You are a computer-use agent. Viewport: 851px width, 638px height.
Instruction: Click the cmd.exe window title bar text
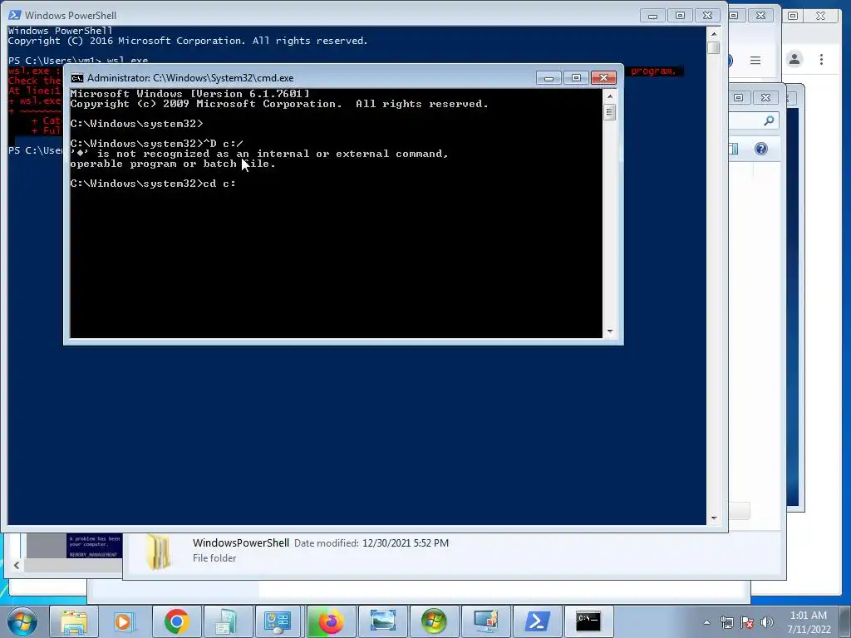pos(190,78)
